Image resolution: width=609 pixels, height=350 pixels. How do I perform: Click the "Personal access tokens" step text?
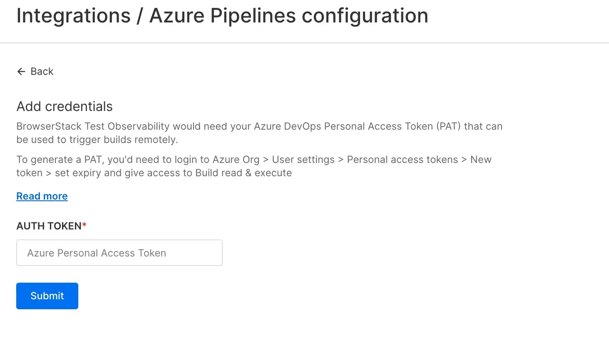click(x=402, y=160)
